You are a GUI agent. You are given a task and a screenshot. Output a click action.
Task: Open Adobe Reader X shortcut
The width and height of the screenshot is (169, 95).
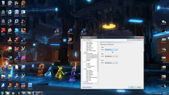point(3,32)
